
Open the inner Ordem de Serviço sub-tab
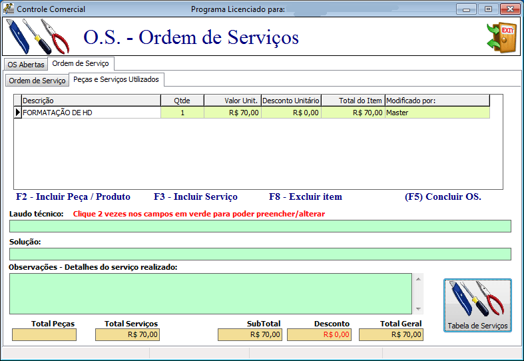coord(37,81)
